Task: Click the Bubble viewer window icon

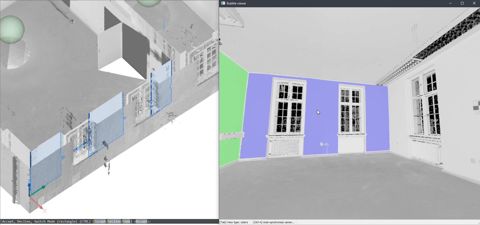Action: pyautogui.click(x=223, y=3)
